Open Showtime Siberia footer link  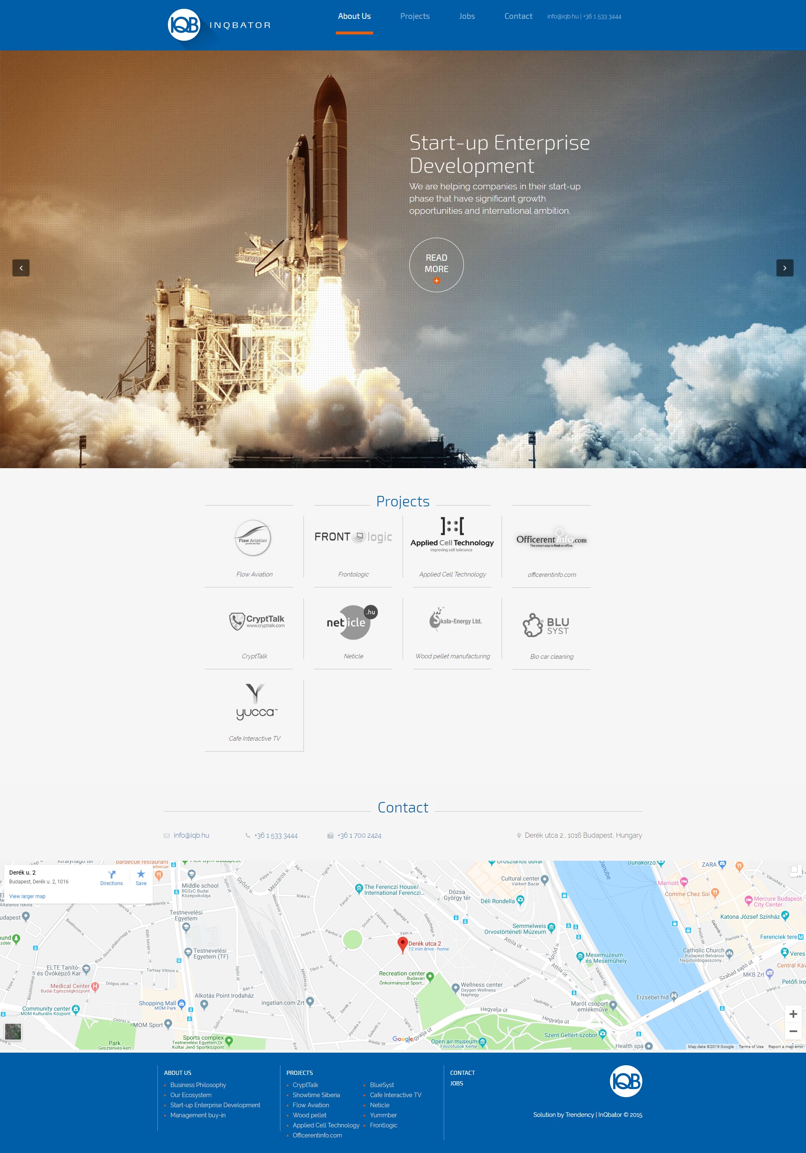click(317, 1095)
